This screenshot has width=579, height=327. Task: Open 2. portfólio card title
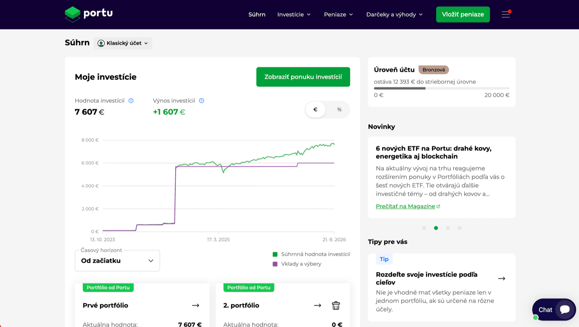point(241,305)
